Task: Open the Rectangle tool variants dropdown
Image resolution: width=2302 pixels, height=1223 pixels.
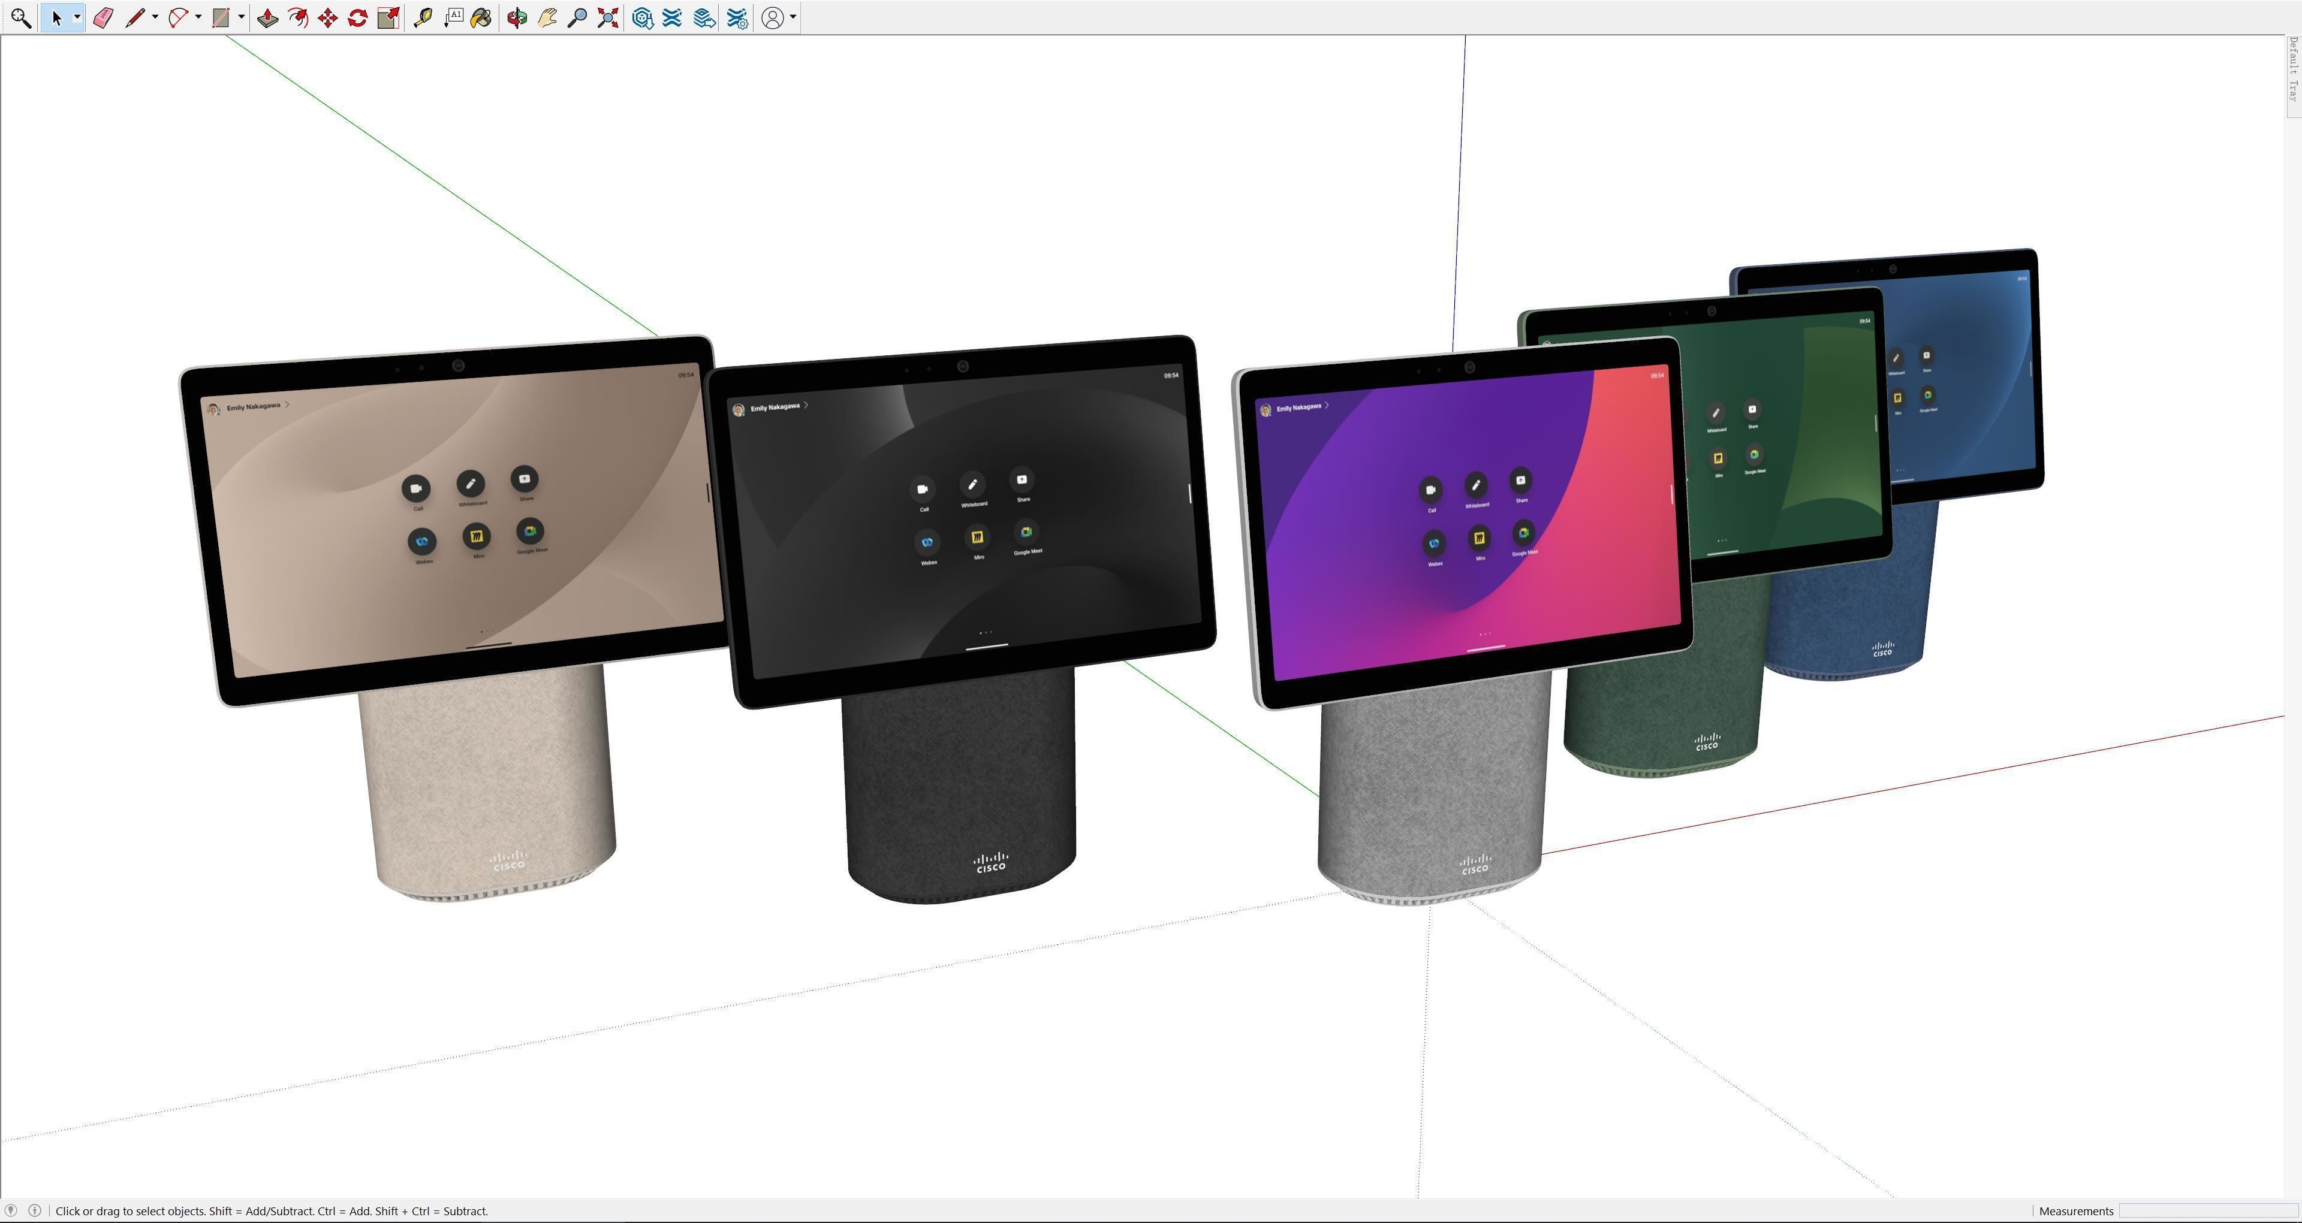Action: 241,17
